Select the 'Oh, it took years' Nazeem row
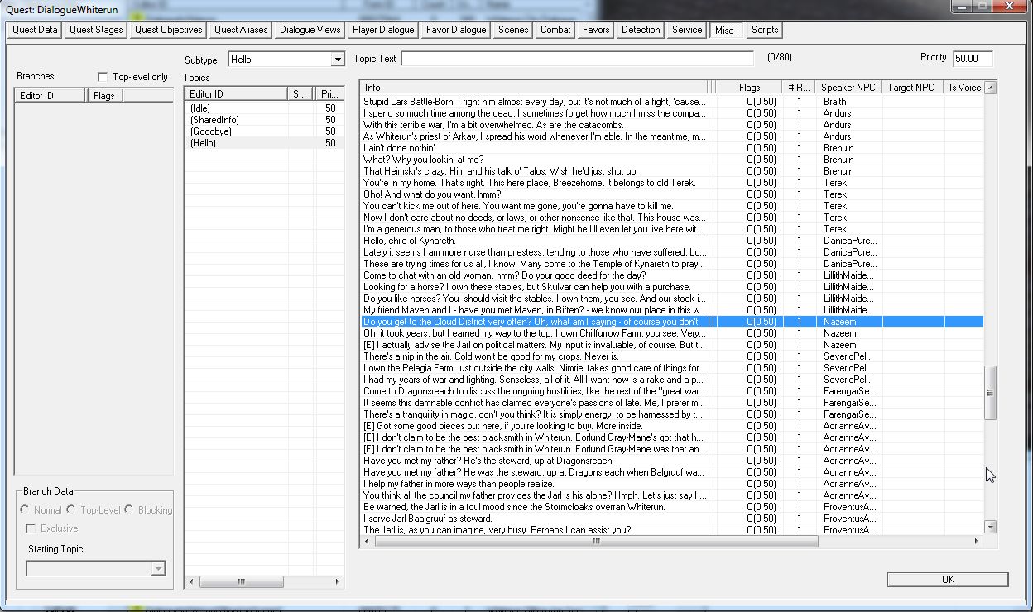 click(x=672, y=333)
